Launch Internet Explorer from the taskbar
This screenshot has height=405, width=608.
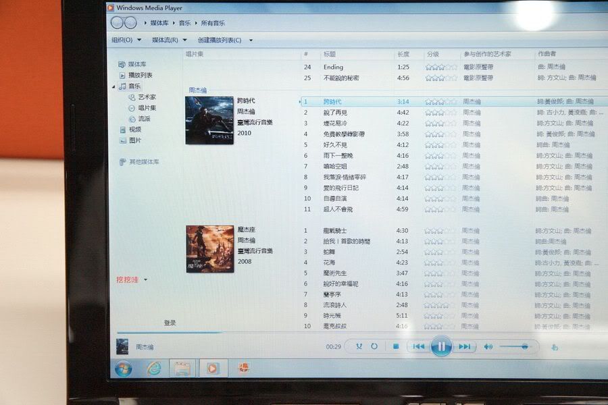[154, 368]
